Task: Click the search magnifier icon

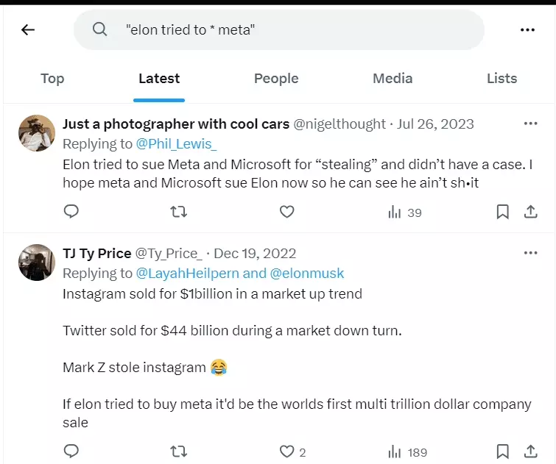Action: [x=99, y=29]
